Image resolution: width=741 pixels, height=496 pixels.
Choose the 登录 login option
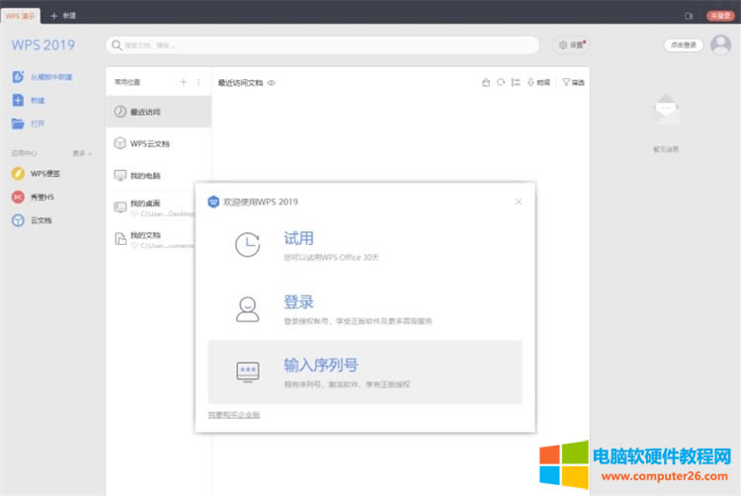(x=365, y=309)
